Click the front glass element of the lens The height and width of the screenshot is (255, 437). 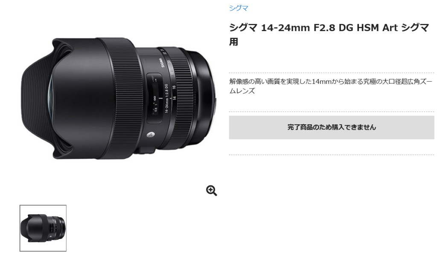click(x=50, y=99)
